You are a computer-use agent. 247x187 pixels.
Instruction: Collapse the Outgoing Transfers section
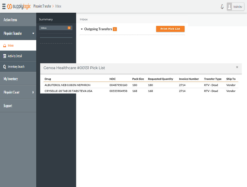coord(82,29)
